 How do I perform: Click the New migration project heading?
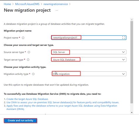[x=27, y=10]
